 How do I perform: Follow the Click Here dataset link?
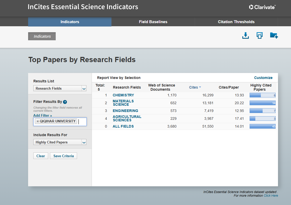(271, 196)
